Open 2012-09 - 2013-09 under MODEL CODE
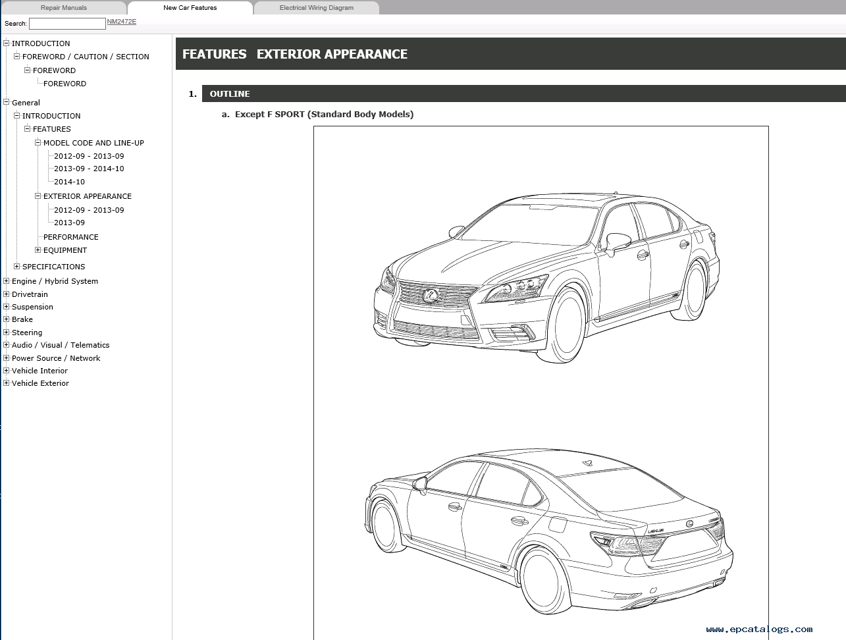Image resolution: width=846 pixels, height=640 pixels. coord(89,156)
